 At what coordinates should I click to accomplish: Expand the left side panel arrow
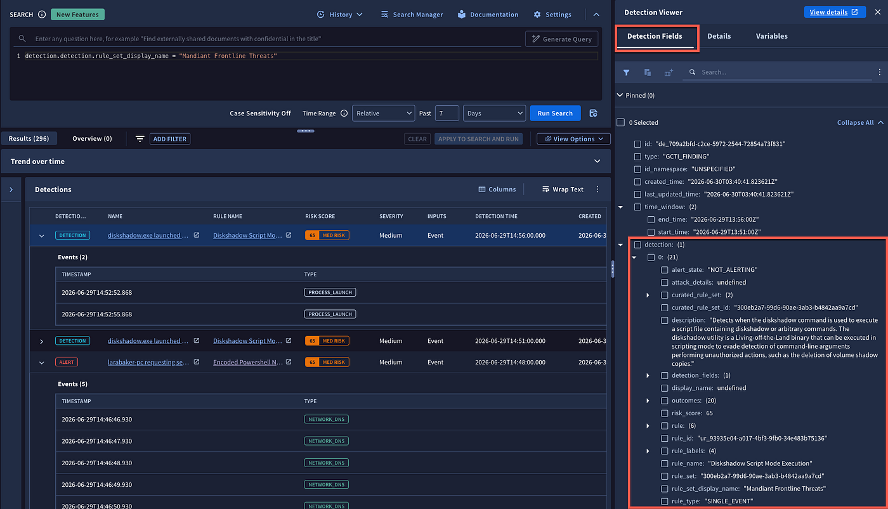[x=11, y=190]
